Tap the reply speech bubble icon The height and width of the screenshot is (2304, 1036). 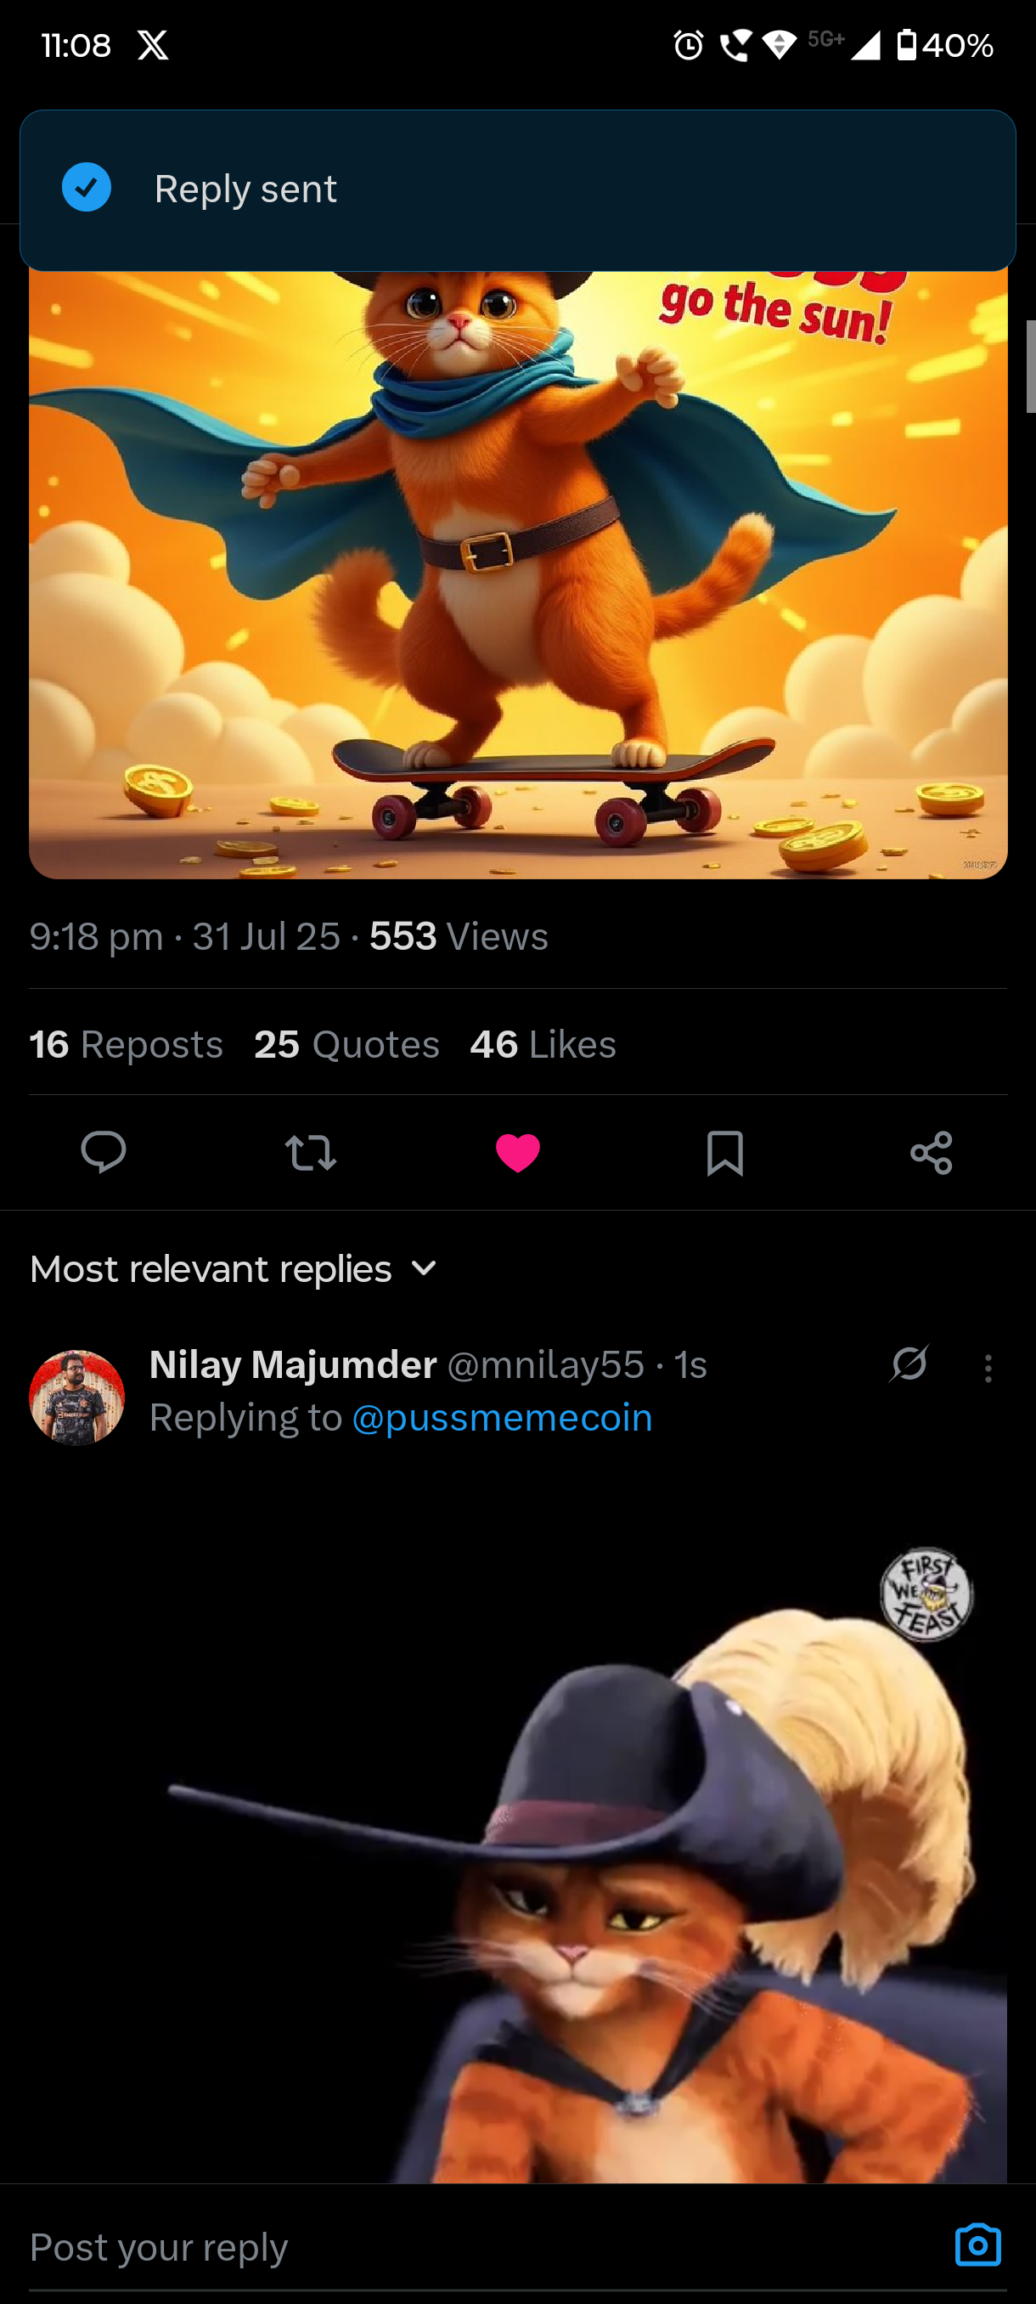point(104,1151)
